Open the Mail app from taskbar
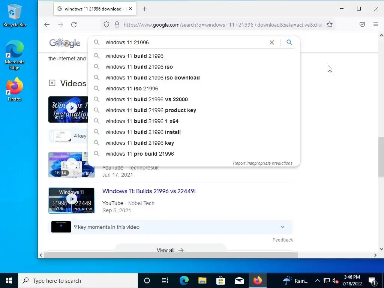 tap(239, 280)
